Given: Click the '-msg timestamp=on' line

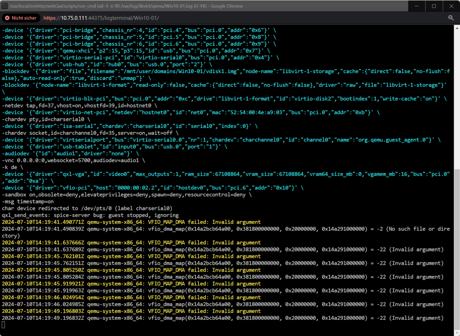Looking at the screenshot, I should click(28, 201).
